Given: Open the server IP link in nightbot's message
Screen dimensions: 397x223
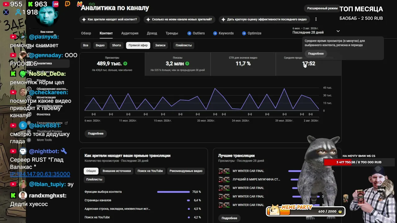Looking at the screenshot, I should (x=40, y=174).
